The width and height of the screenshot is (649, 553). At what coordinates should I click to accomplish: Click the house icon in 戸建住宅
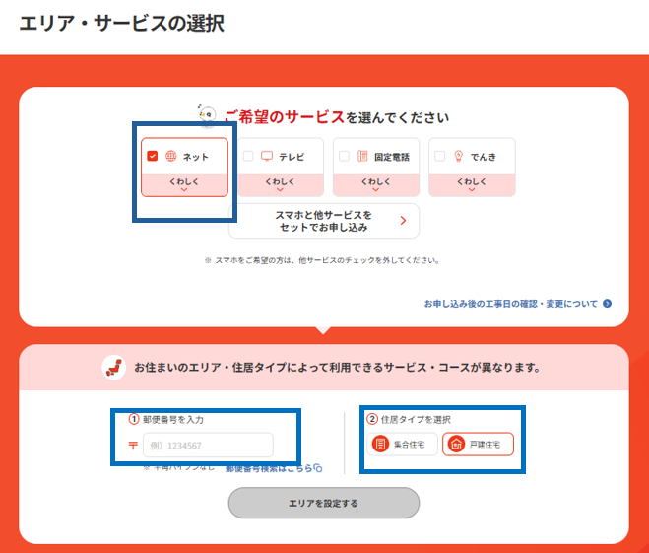[x=456, y=445]
